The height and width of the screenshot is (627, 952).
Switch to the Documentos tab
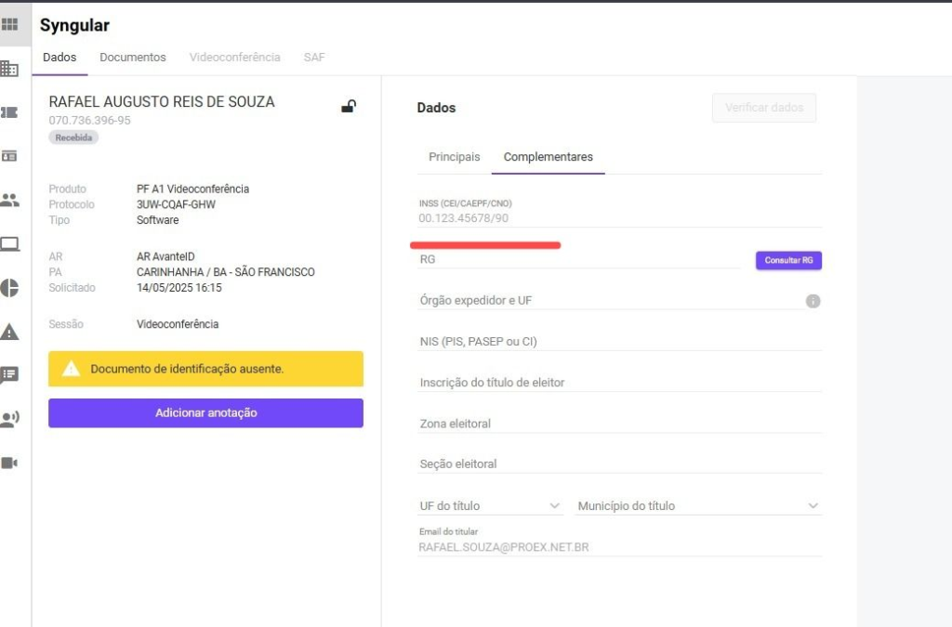pos(133,58)
